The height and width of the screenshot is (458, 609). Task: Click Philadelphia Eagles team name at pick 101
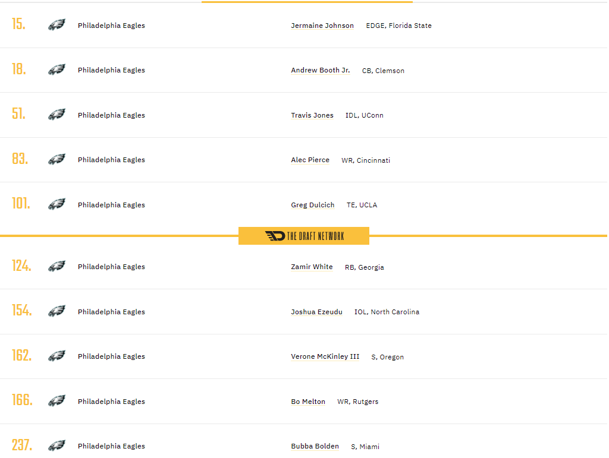click(111, 205)
